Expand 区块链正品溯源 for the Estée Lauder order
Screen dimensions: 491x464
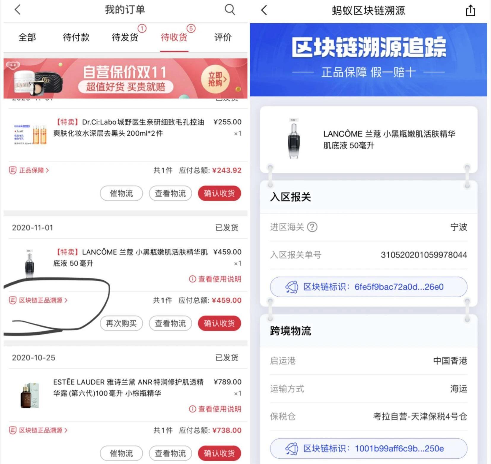pos(38,430)
